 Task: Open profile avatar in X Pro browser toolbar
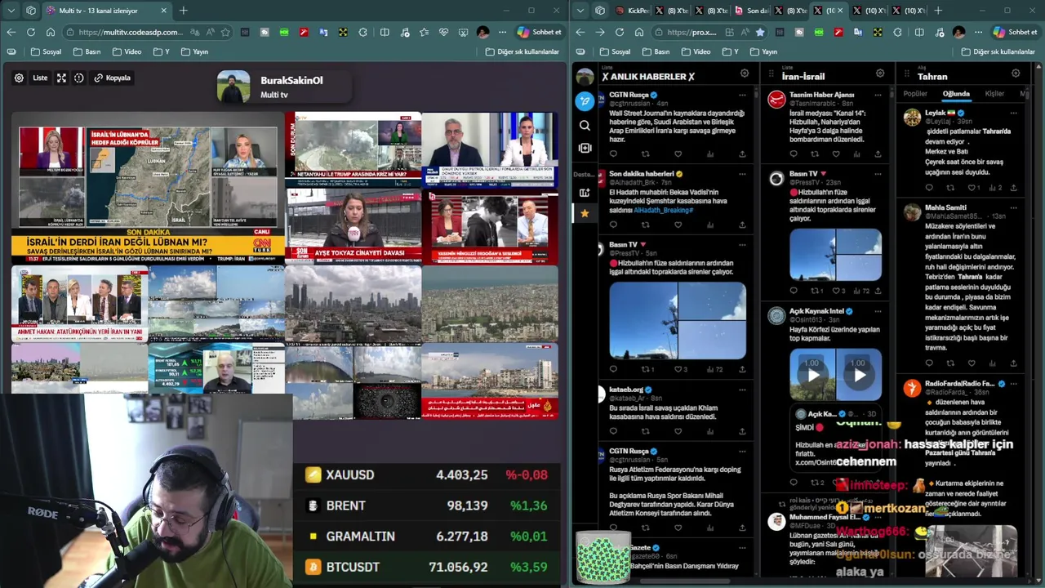(x=958, y=32)
